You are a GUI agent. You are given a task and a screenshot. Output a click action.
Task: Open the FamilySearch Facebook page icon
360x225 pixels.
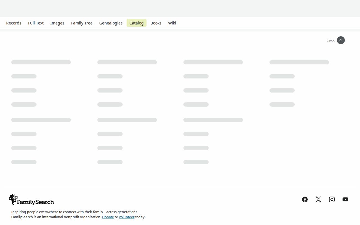click(x=305, y=199)
